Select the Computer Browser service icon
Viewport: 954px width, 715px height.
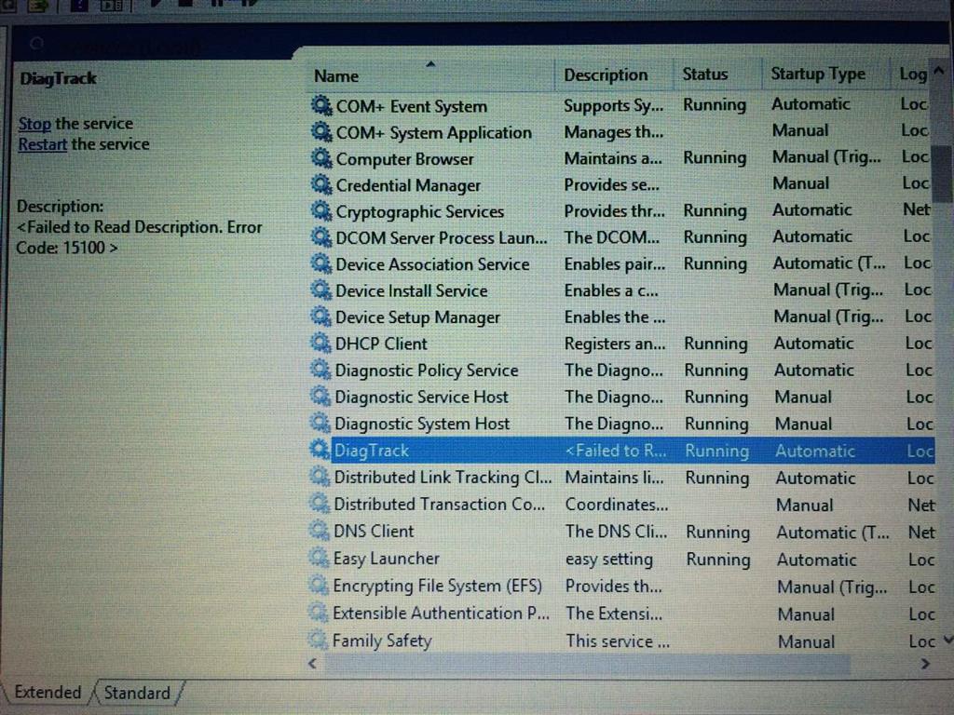click(320, 158)
